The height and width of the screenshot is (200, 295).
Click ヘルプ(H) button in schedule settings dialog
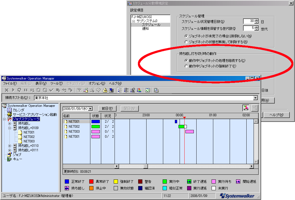pyautogui.click(x=276, y=115)
